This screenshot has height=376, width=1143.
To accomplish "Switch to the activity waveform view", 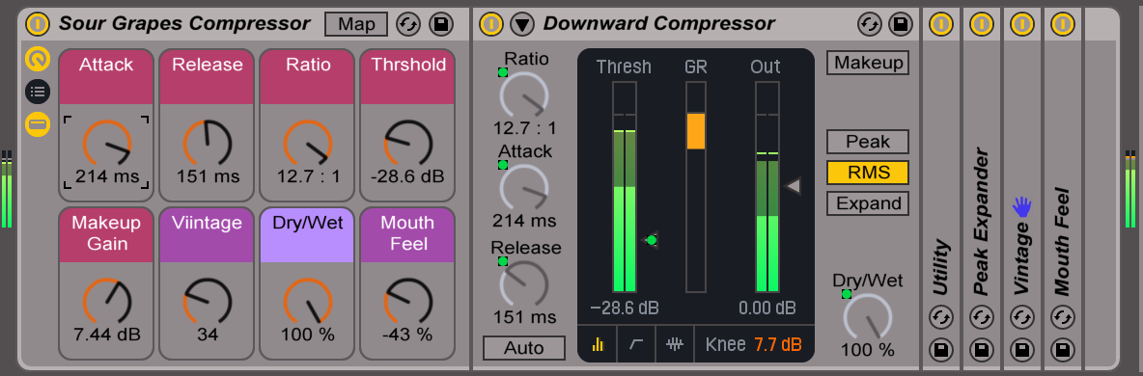I will [674, 345].
